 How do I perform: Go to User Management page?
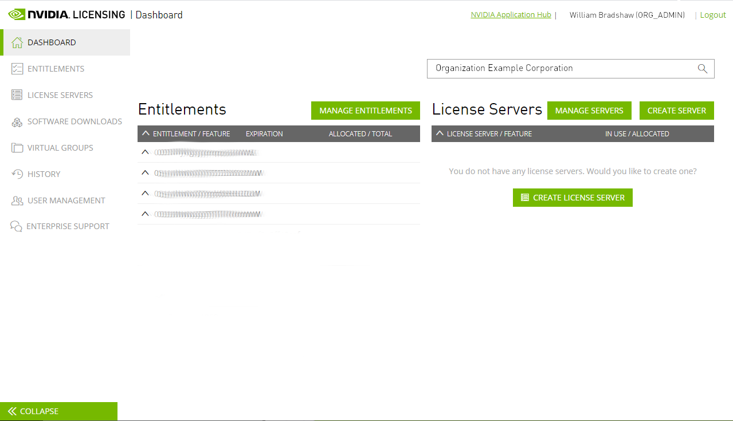(66, 200)
